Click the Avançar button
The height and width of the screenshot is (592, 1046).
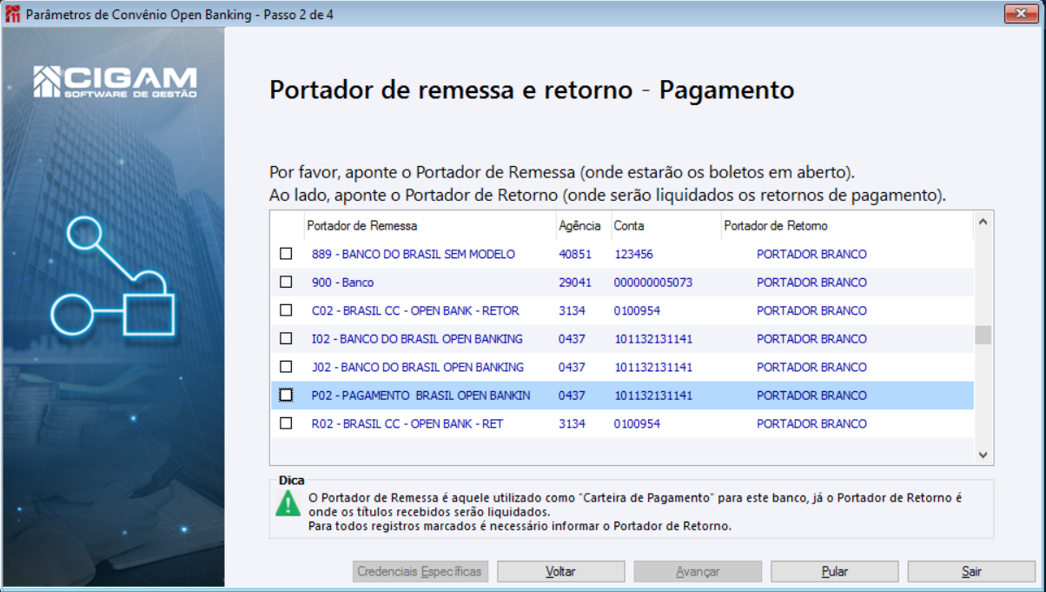point(698,571)
